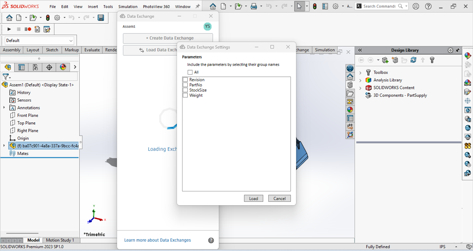This screenshot has width=473, height=251.
Task: Click the Cancel button in settings dialog
Action: pos(279,199)
